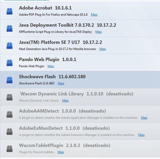The height and width of the screenshot is (159, 160).
Task: Show more details for Pando Web Plugin
Action: click(51, 66)
